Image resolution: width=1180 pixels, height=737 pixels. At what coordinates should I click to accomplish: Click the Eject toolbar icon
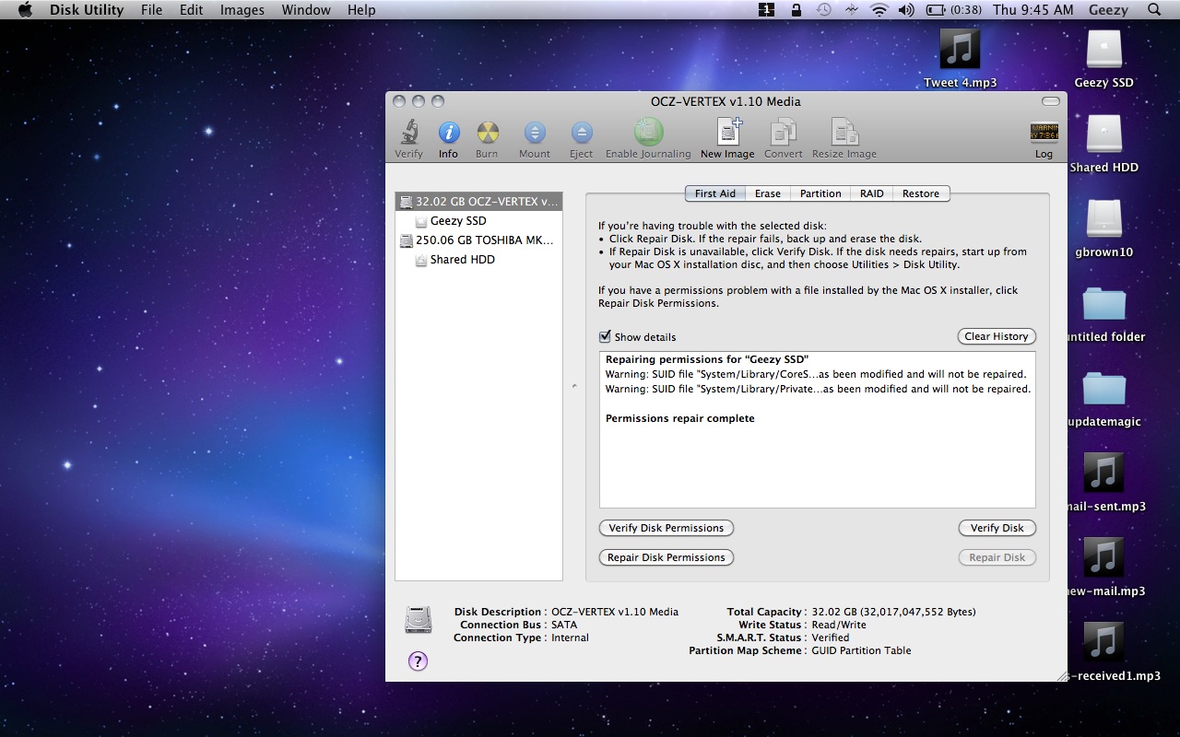[581, 134]
